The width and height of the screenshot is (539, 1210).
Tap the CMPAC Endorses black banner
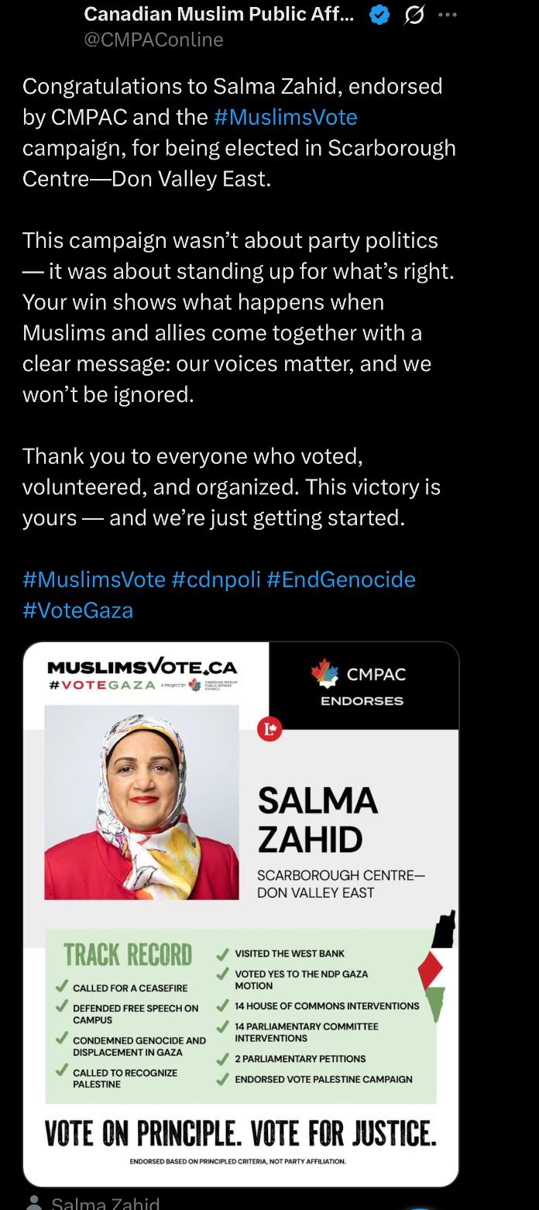363,686
